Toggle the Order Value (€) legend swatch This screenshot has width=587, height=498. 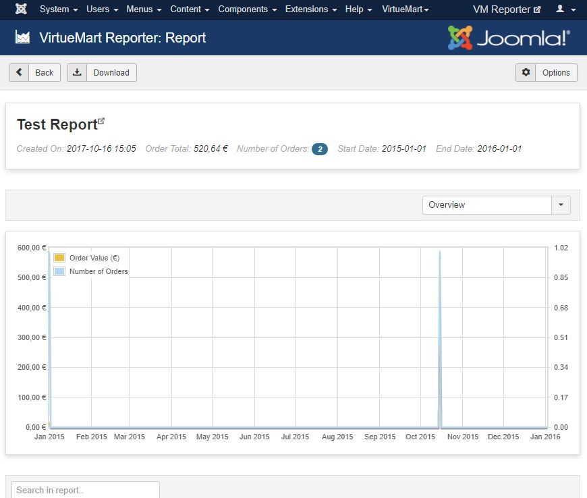(59, 258)
